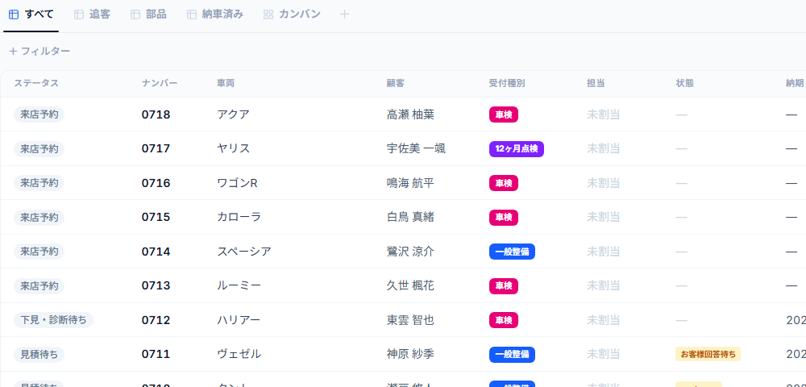
Task: Click the 状態 column header
Action: pos(684,83)
